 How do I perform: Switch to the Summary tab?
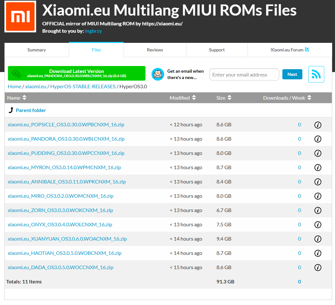pyautogui.click(x=36, y=50)
